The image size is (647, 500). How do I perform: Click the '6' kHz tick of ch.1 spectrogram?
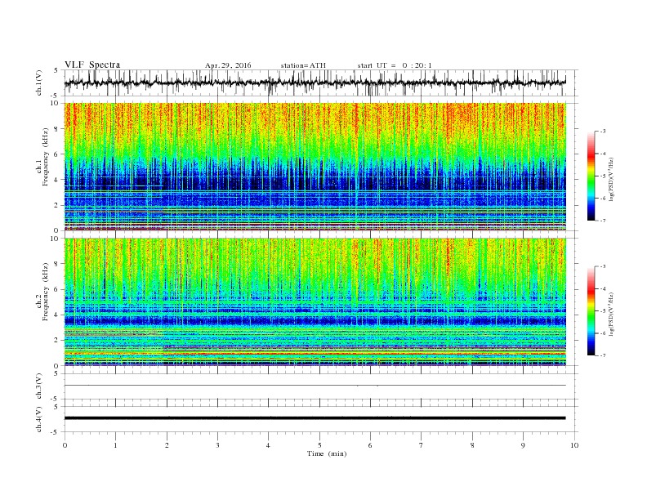coord(56,154)
